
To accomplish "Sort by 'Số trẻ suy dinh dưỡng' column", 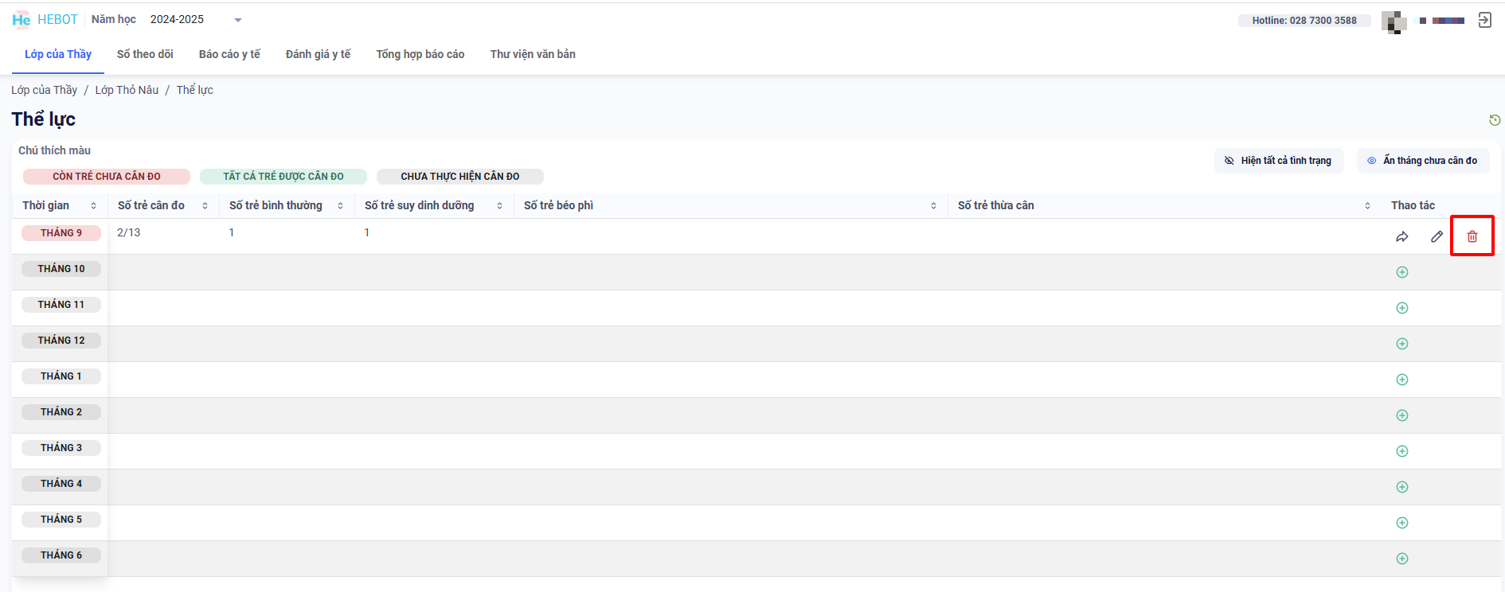I will (x=499, y=206).
